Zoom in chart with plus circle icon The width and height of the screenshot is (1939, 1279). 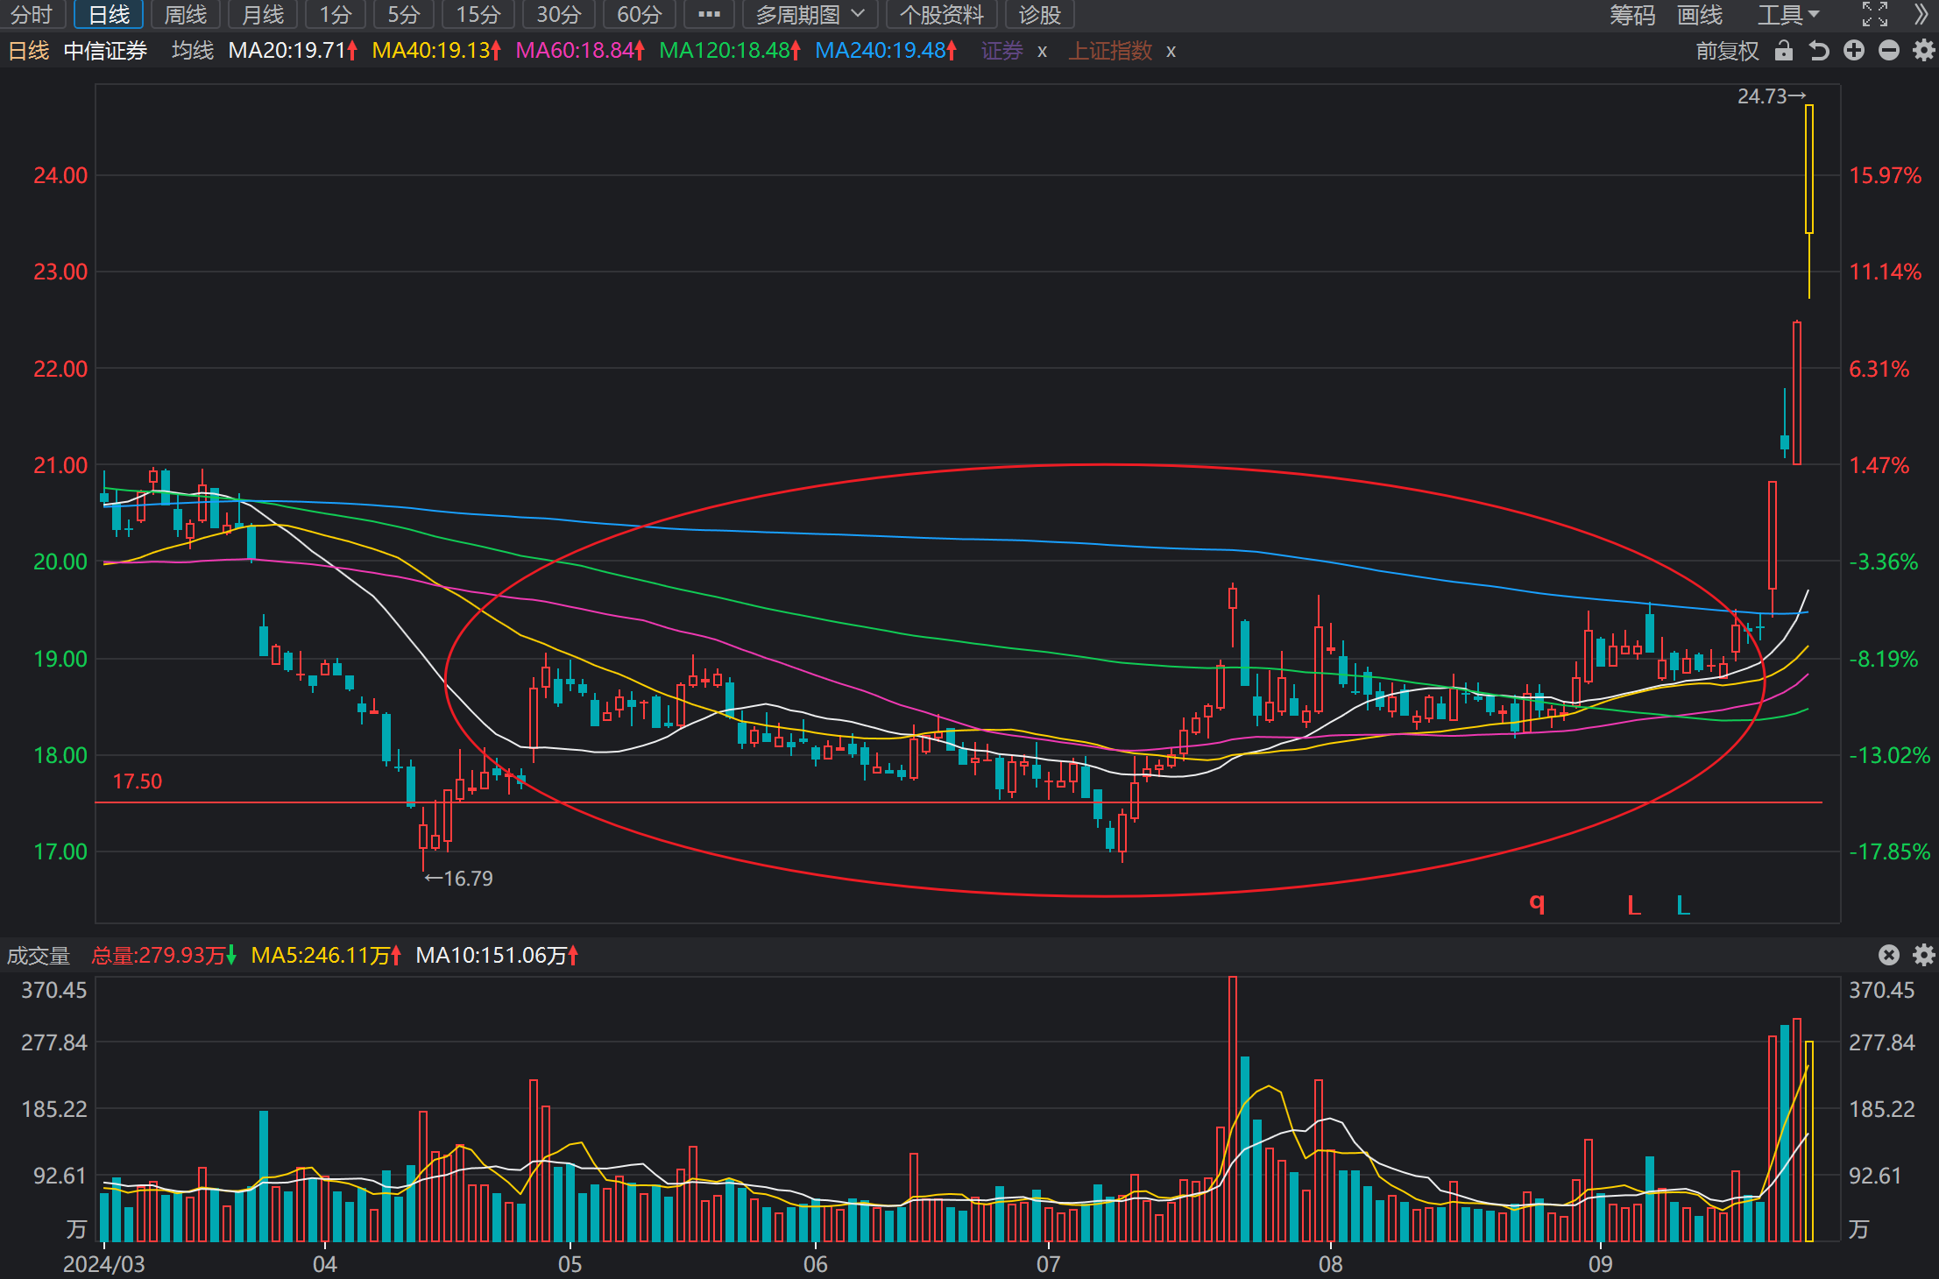[1854, 51]
